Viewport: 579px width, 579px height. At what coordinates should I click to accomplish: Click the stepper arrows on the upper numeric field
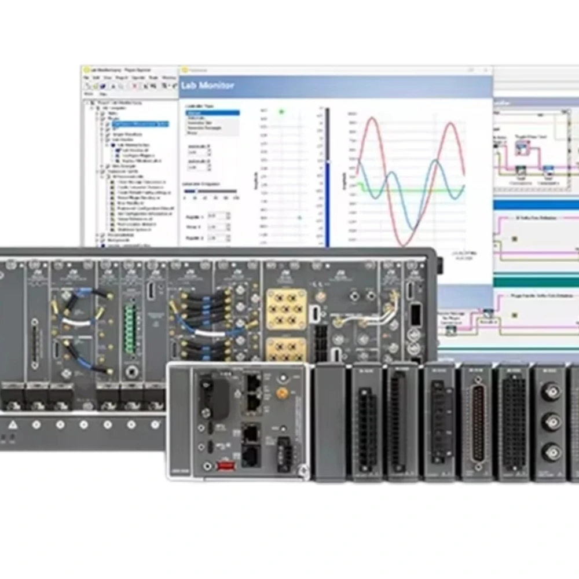pyautogui.click(x=209, y=152)
